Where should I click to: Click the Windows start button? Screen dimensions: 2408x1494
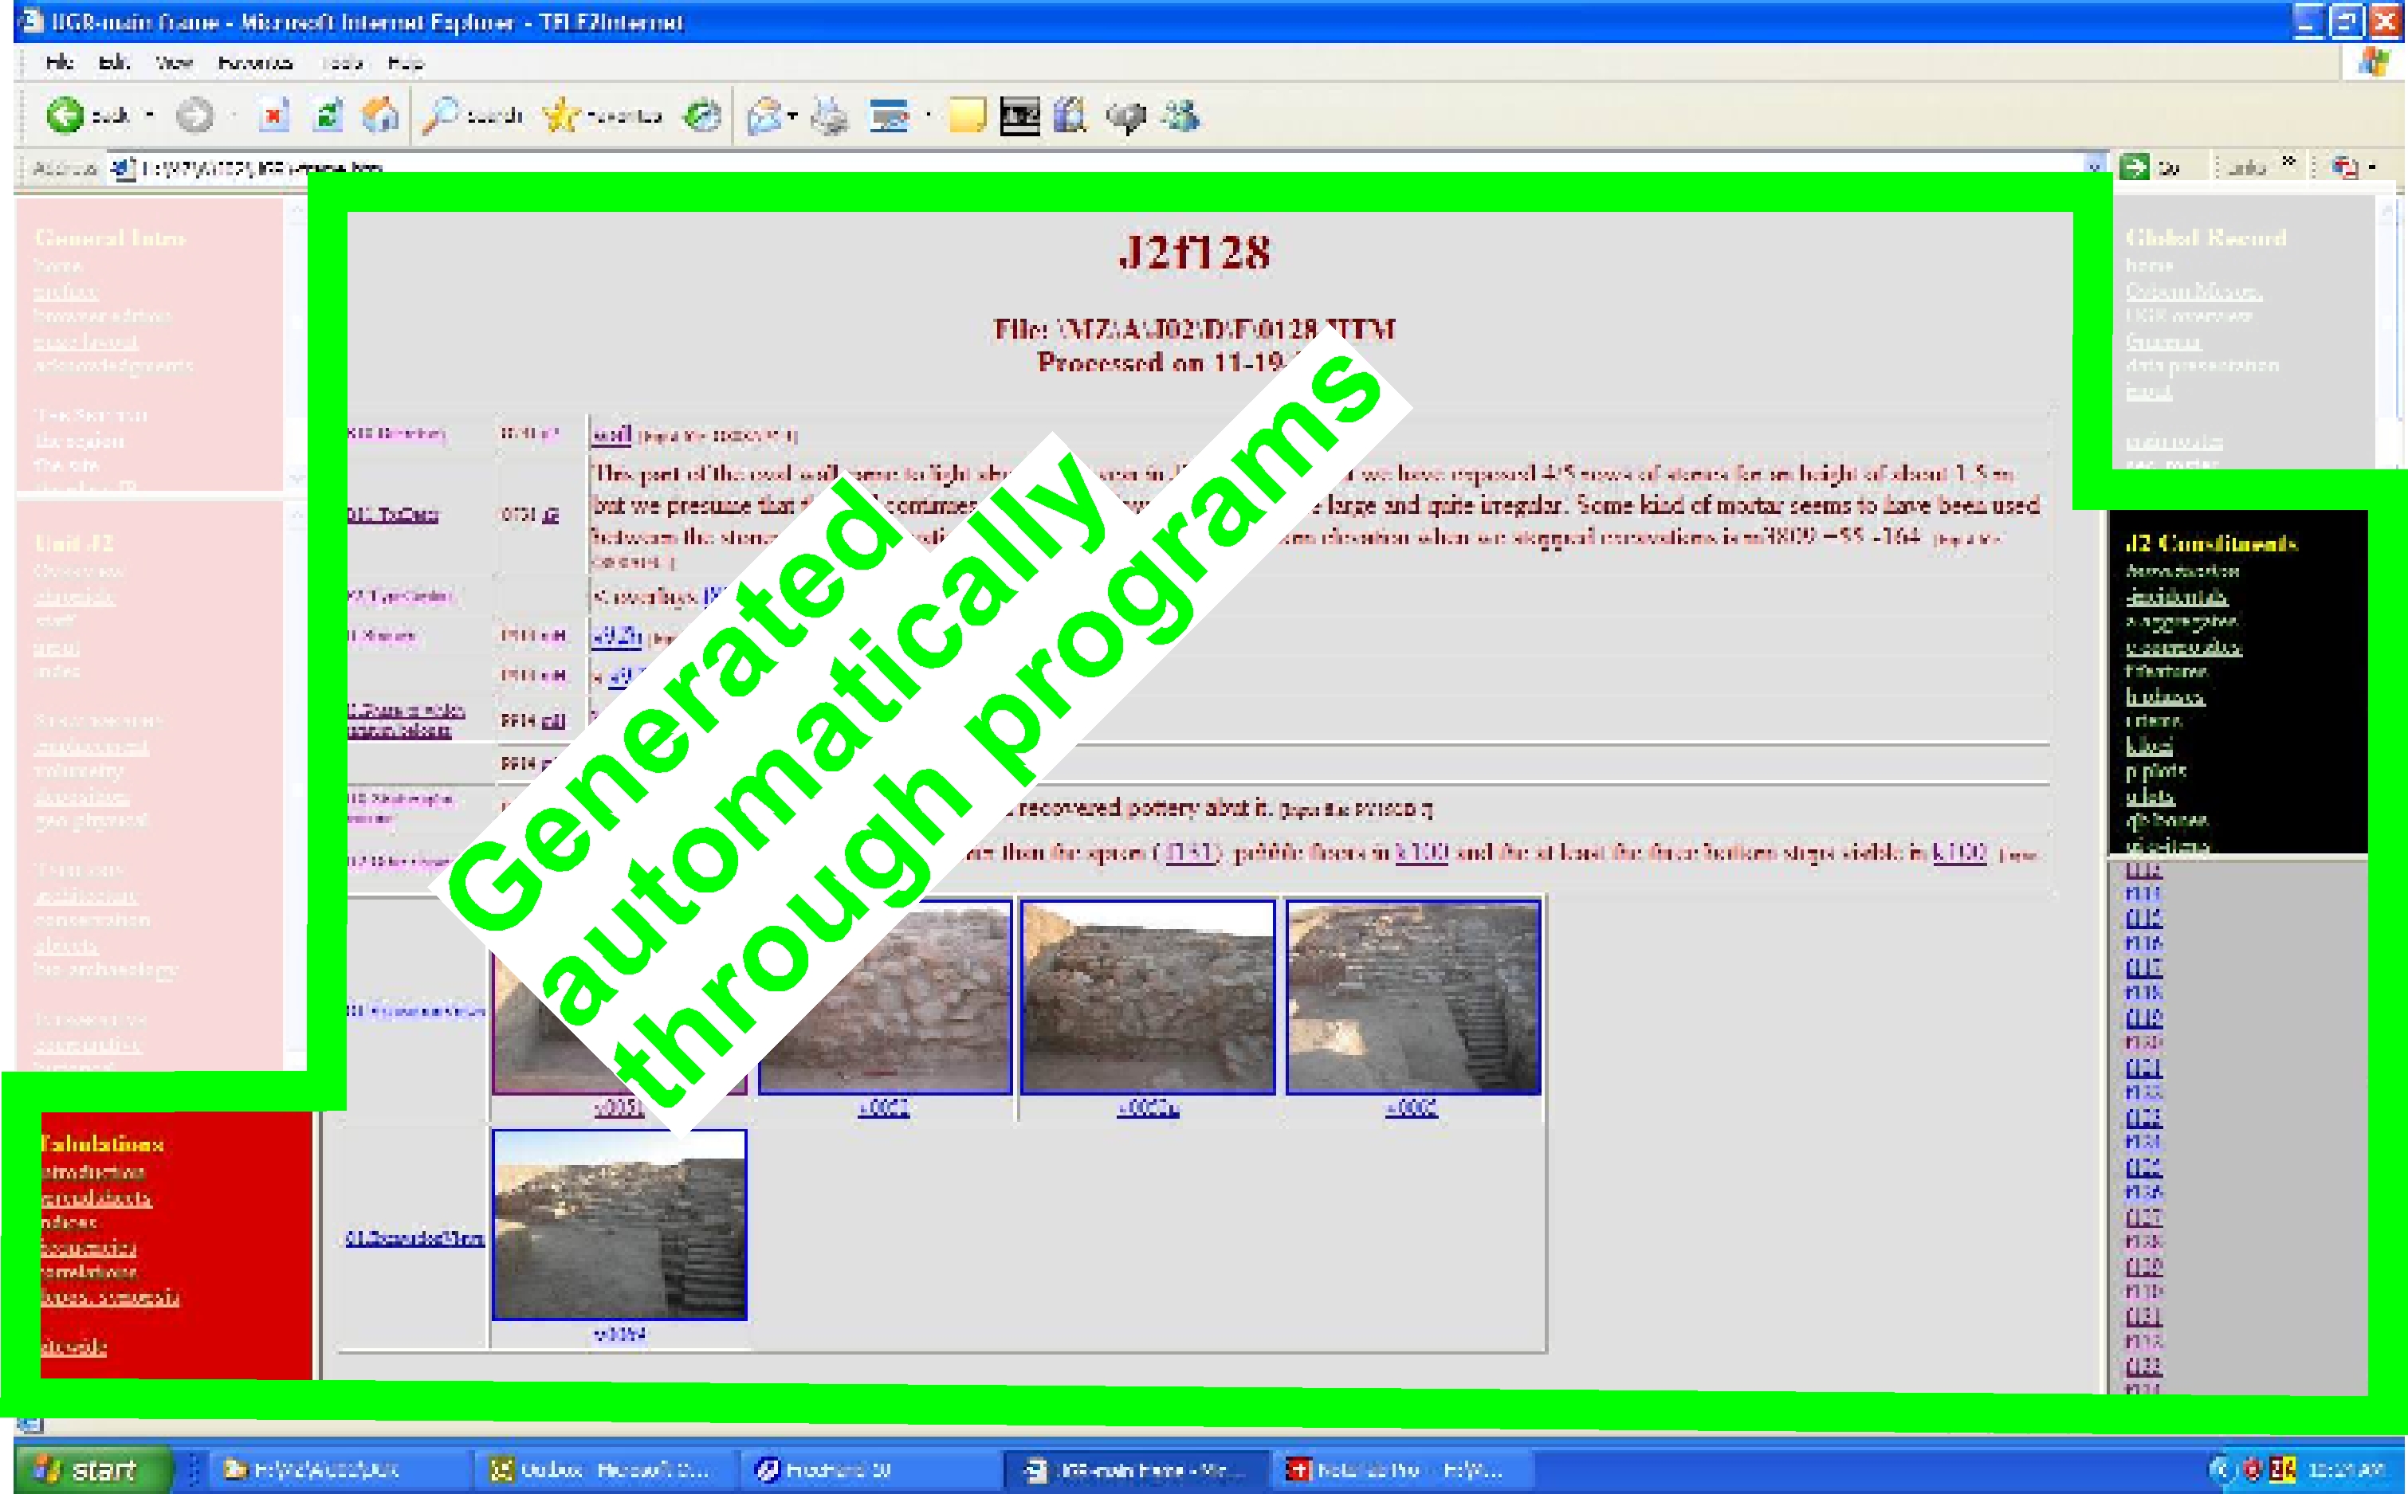pos(90,1470)
